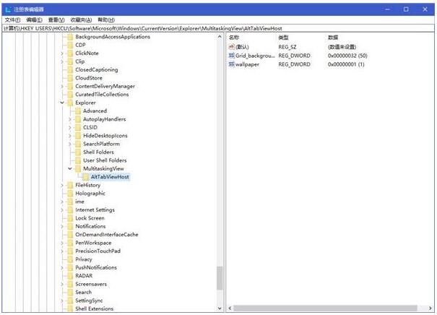The height and width of the screenshot is (315, 437).
Task: Select the CloudStore folder icon
Action: pos(70,78)
